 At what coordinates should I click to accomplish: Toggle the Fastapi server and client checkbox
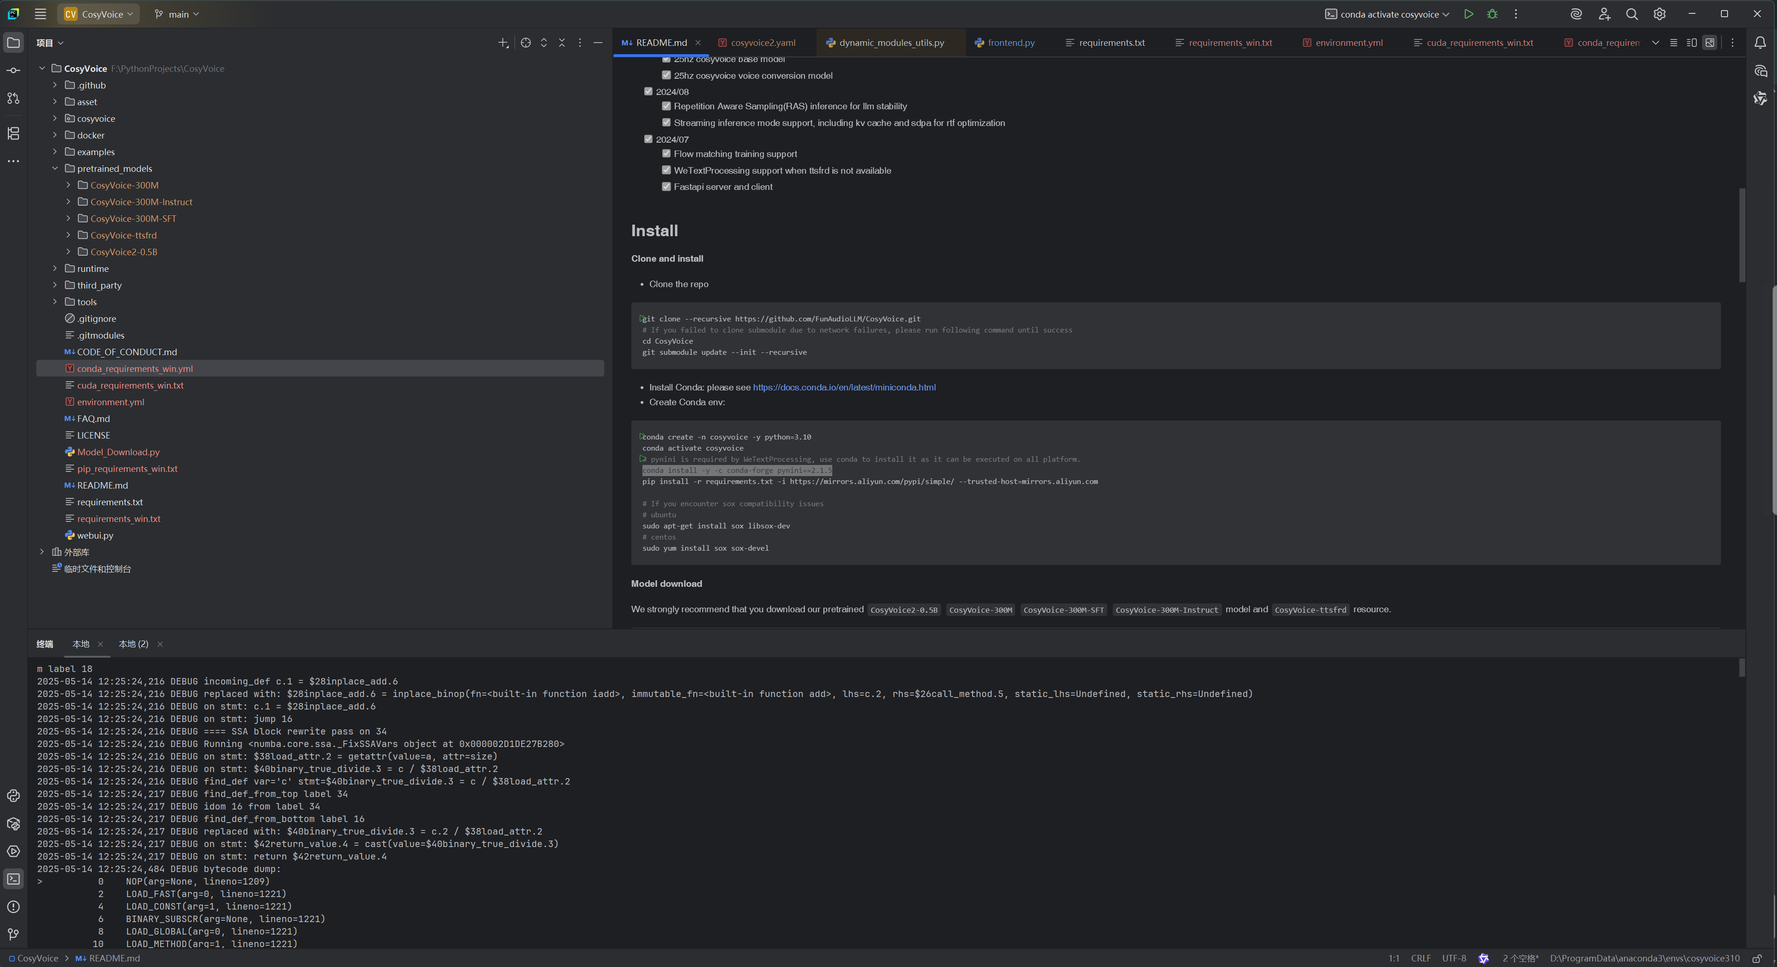(666, 186)
